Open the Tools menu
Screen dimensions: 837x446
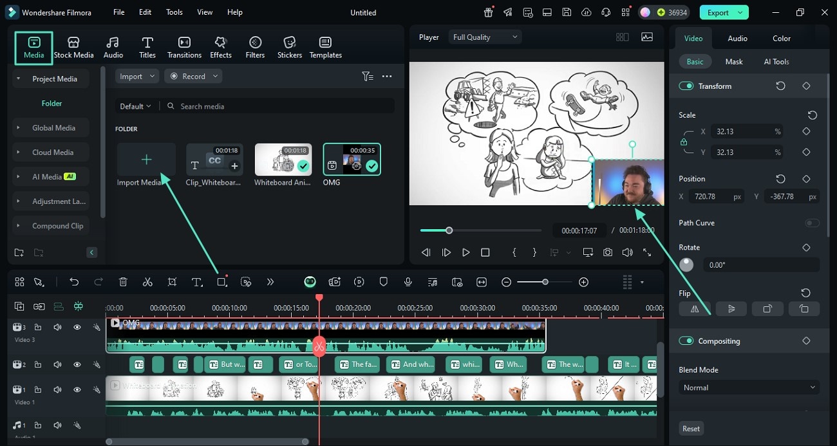click(174, 12)
